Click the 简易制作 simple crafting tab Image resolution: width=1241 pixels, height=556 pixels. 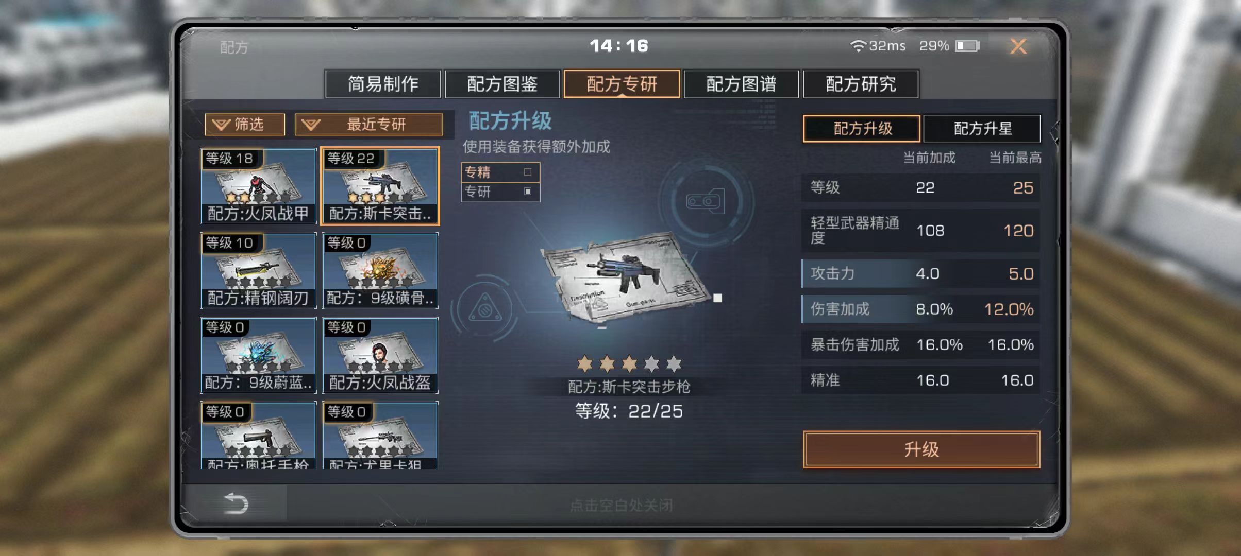(x=383, y=84)
